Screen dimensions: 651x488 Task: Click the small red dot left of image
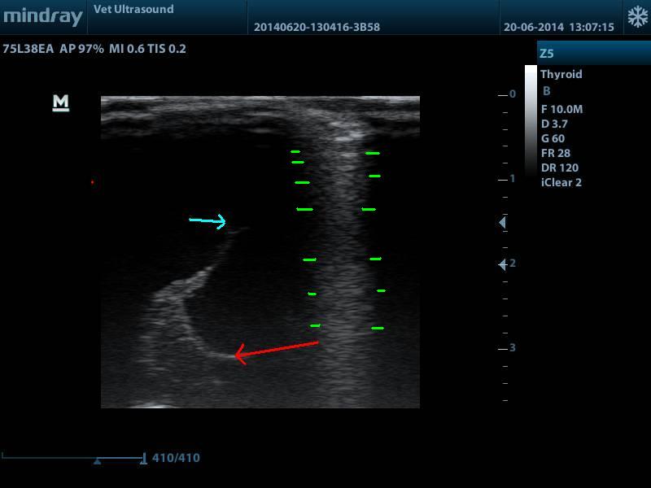coord(92,182)
